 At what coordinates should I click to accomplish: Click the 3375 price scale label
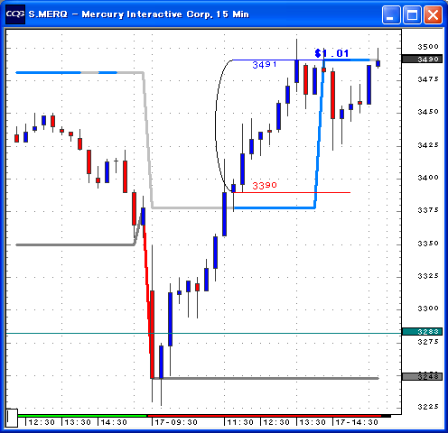(x=428, y=210)
